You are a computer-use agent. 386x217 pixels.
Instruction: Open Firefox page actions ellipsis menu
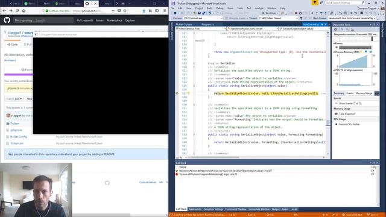113,11
